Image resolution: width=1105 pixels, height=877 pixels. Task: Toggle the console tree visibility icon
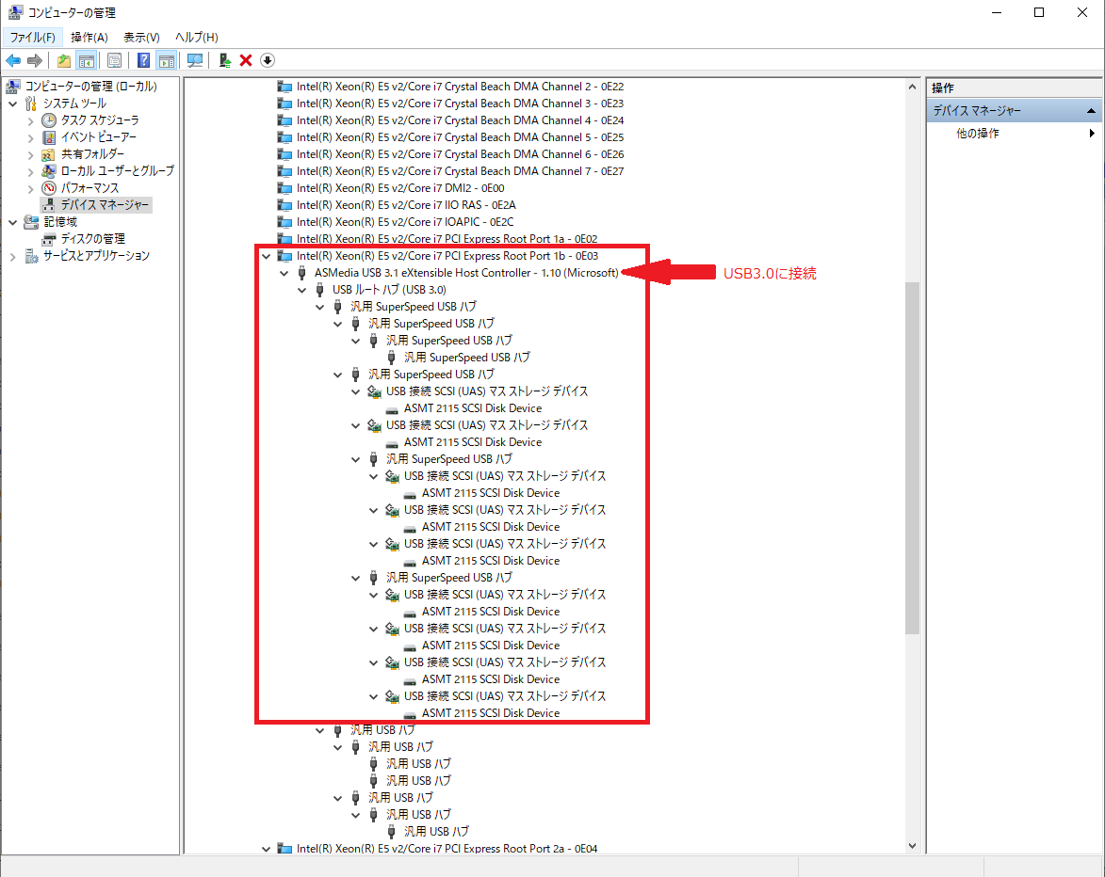(x=87, y=59)
